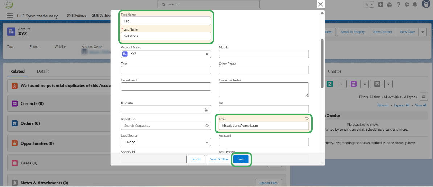This screenshot has height=187, width=433.
Task: Close the New Contact dialog with X
Action: (x=320, y=4)
